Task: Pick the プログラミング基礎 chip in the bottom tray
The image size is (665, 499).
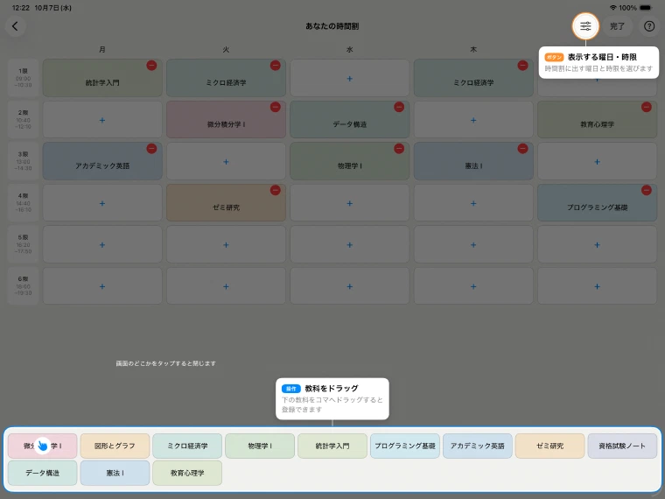Action: tap(405, 446)
